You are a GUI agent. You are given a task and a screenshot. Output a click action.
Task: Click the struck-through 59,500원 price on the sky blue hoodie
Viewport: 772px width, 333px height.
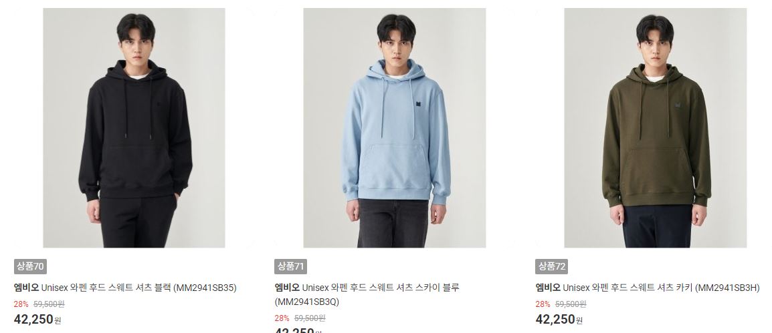point(310,318)
